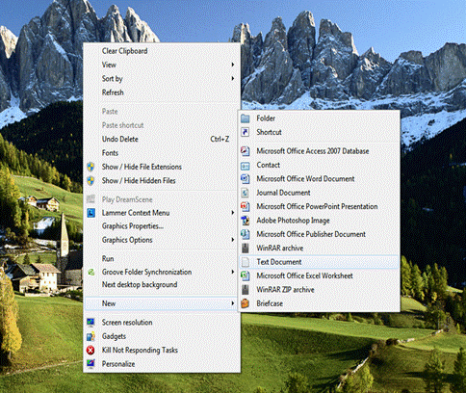Image resolution: width=466 pixels, height=393 pixels.
Task: Click the red Kill Not Responding Tasks icon
Action: pyautogui.click(x=91, y=350)
